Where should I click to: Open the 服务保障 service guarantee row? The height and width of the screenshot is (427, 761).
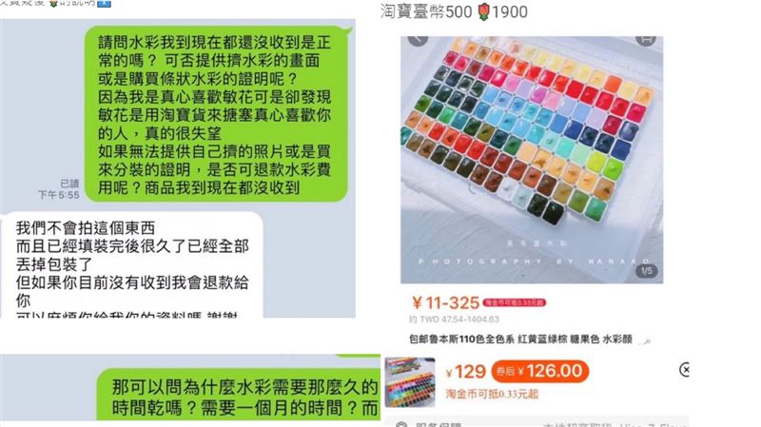[537, 423]
